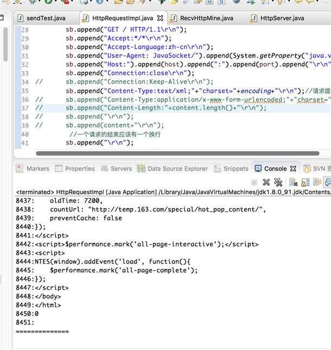Place cursor in "Accept:*/*" code line
331x350 pixels.
pos(119,38)
